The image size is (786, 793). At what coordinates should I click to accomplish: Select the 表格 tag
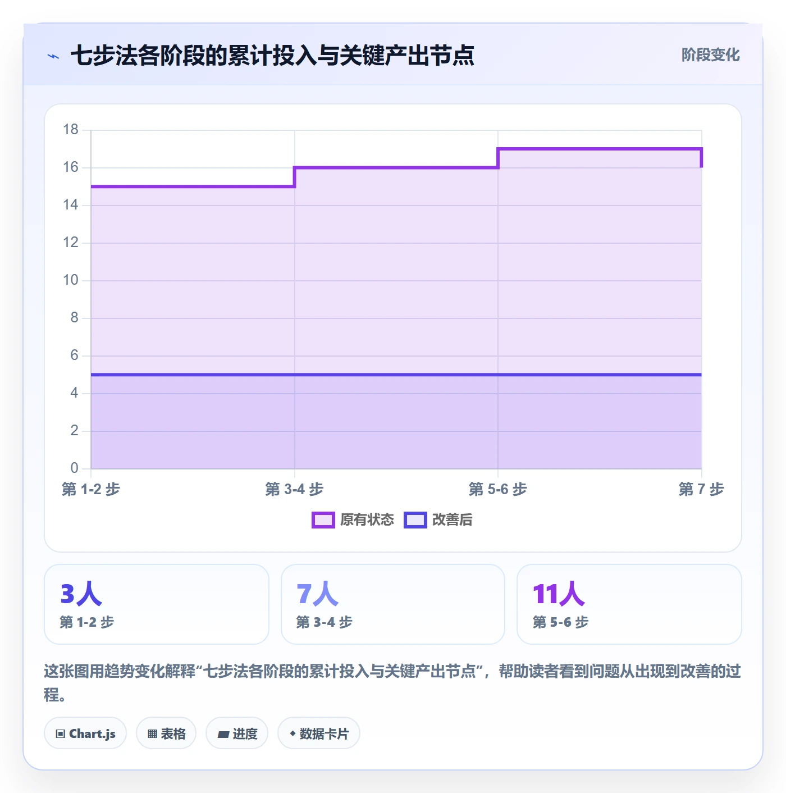[x=166, y=733]
